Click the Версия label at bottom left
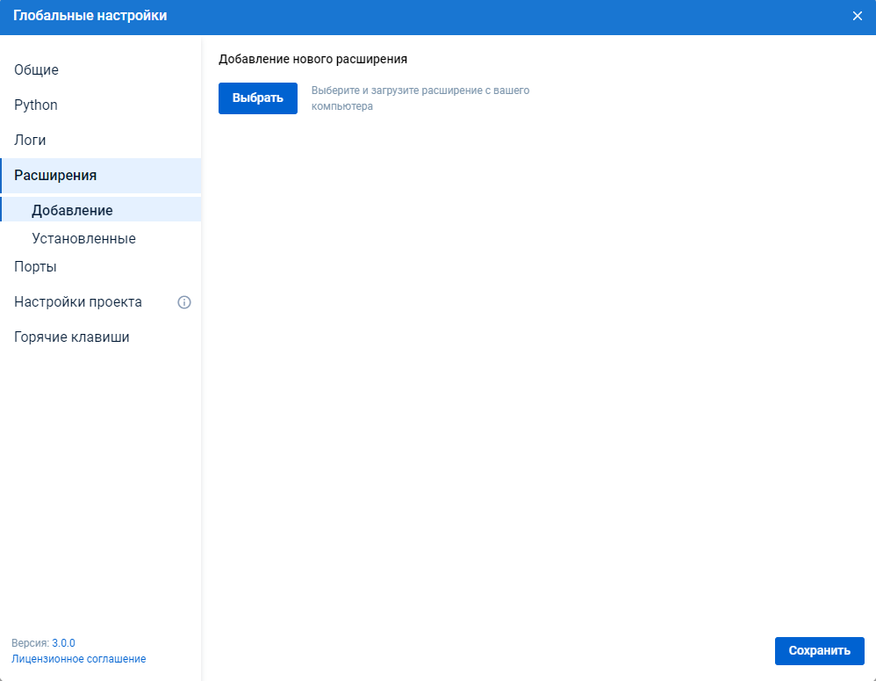 pos(30,643)
